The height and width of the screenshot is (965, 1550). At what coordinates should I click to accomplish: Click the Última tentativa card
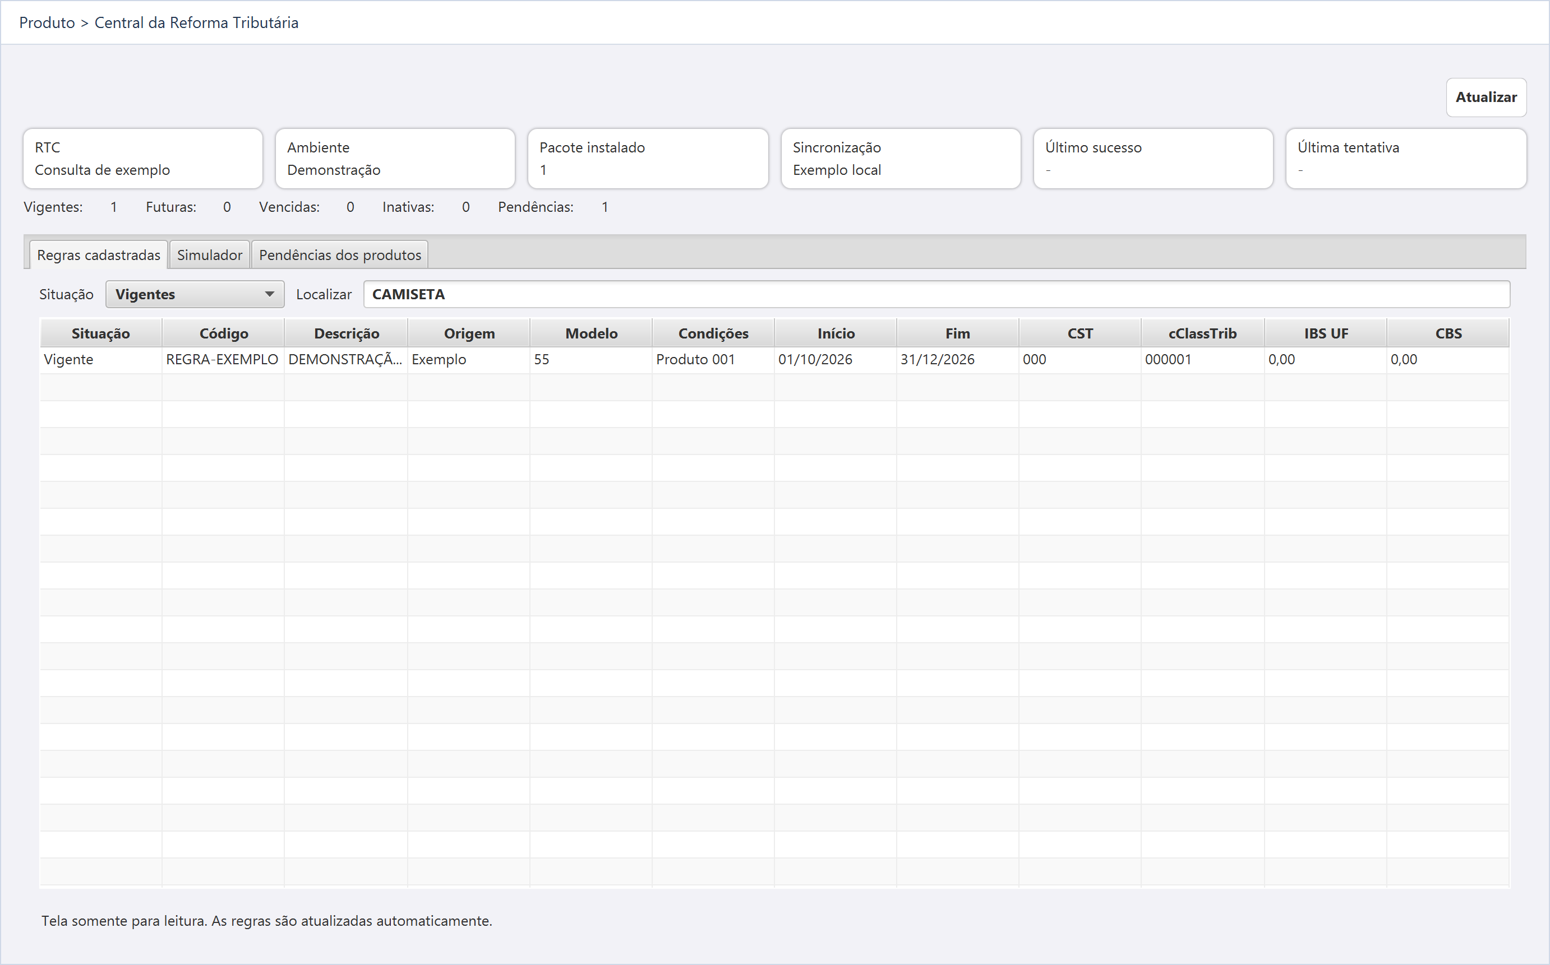pos(1406,158)
